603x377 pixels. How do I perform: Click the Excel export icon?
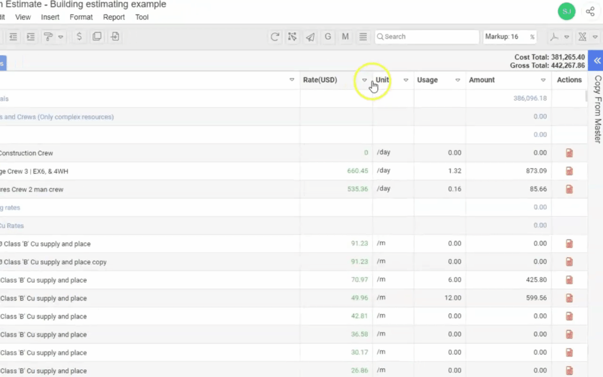(582, 37)
